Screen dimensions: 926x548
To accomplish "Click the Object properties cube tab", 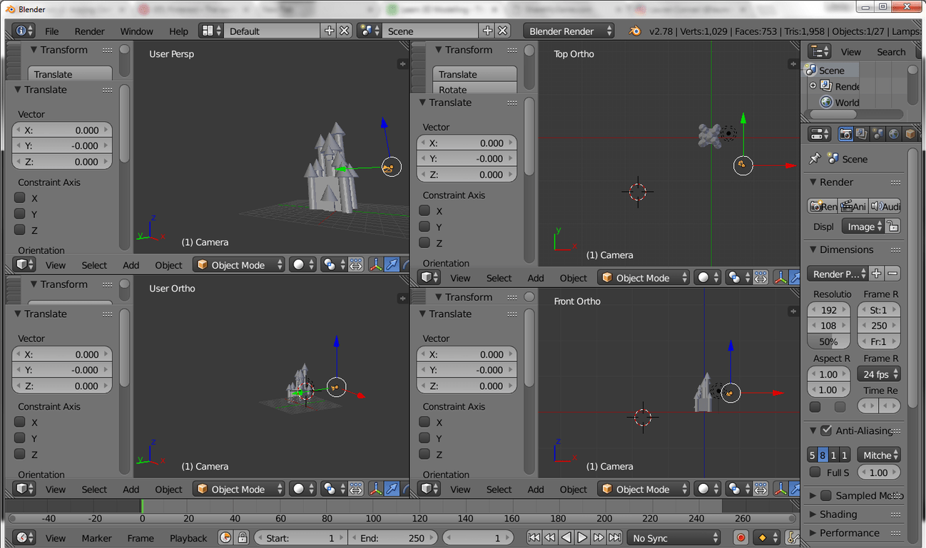I will pos(910,134).
